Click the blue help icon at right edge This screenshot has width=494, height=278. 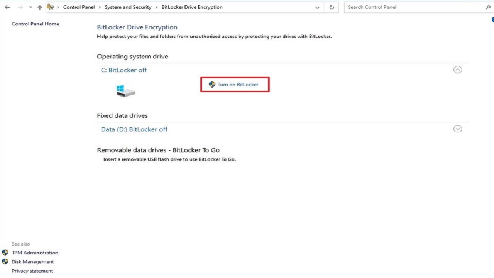click(492, 19)
